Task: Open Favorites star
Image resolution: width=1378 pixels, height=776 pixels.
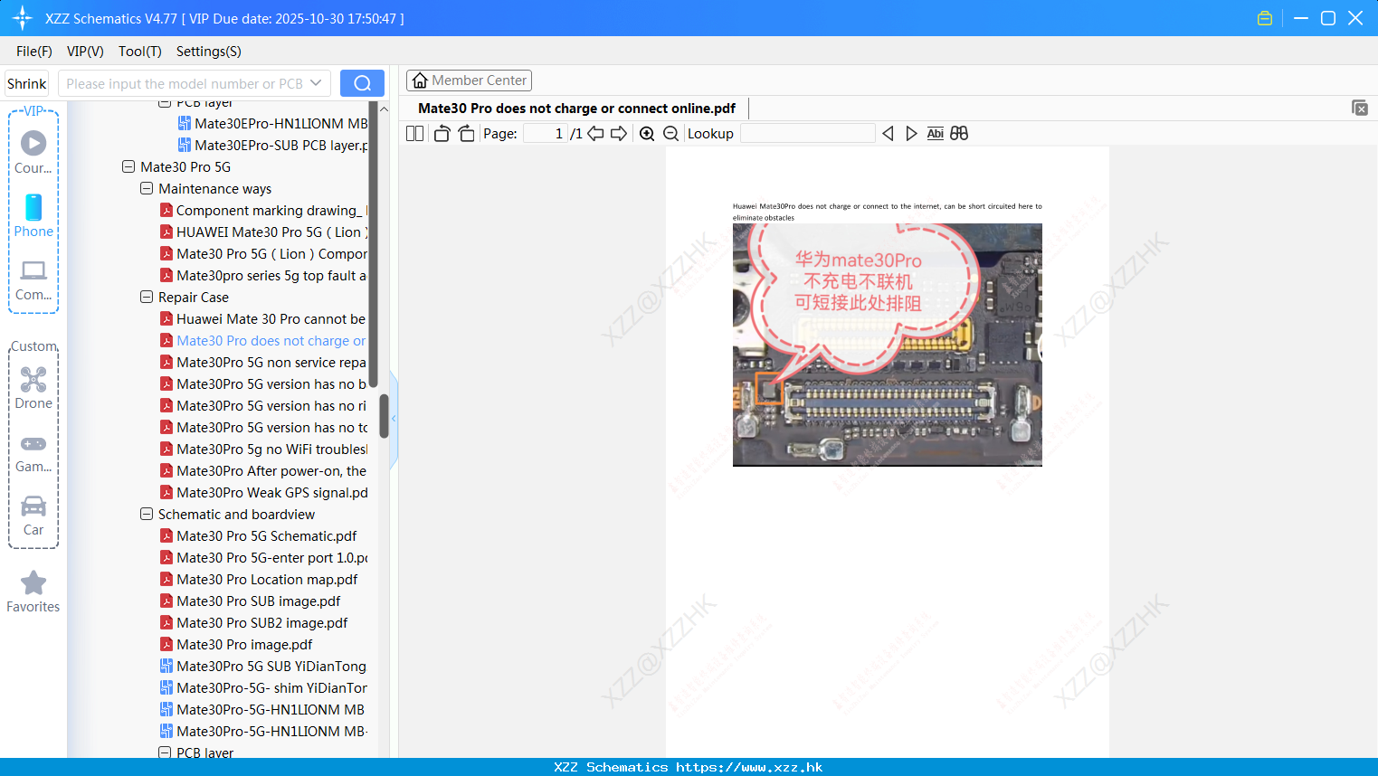Action: tap(33, 592)
